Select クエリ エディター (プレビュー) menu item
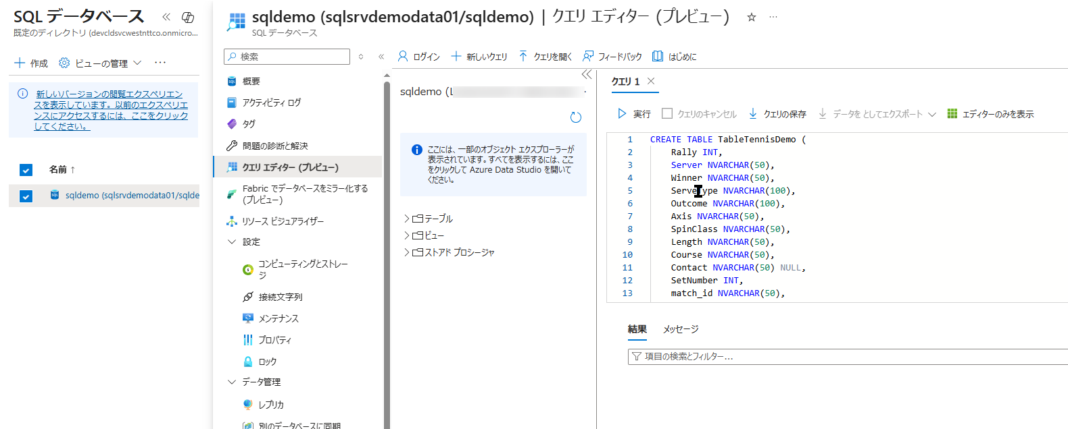 tap(290, 167)
